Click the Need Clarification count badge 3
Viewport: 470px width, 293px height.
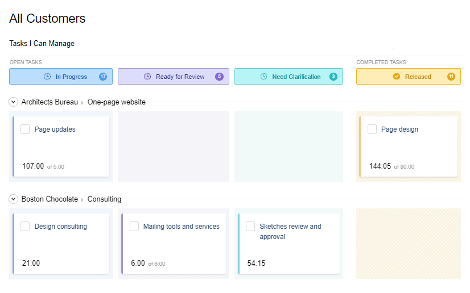[x=333, y=77]
